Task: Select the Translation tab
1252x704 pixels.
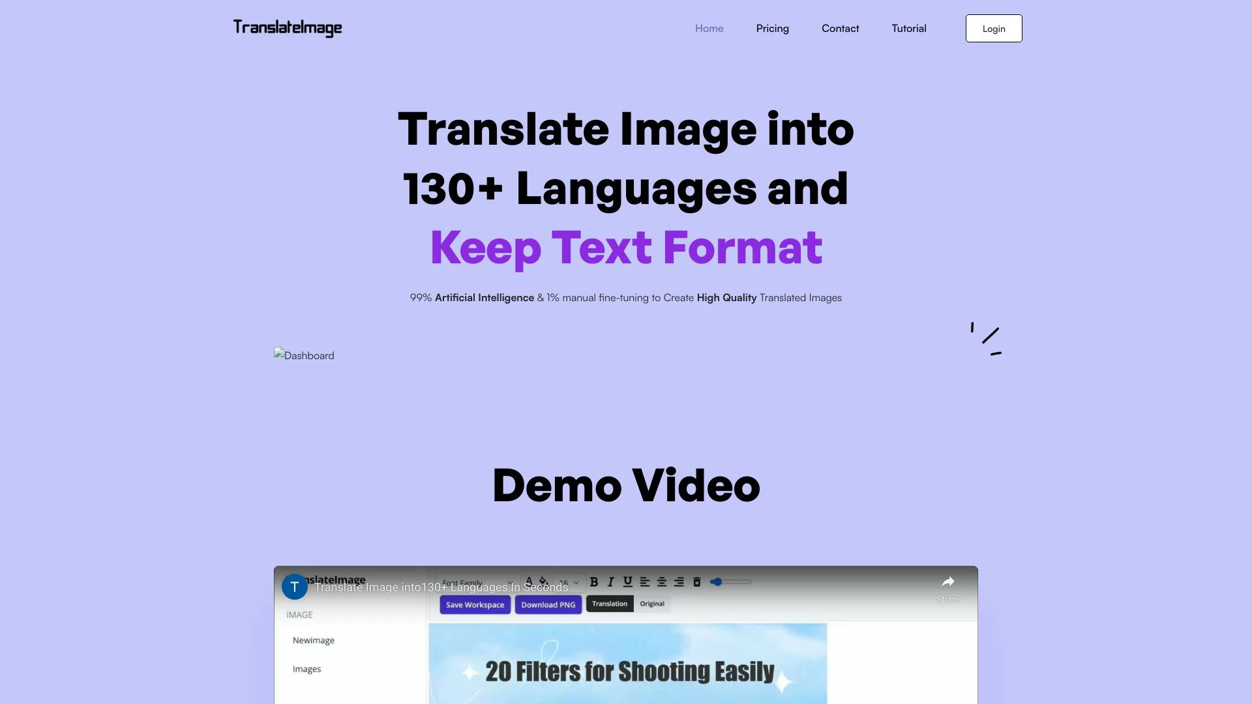Action: (x=609, y=602)
